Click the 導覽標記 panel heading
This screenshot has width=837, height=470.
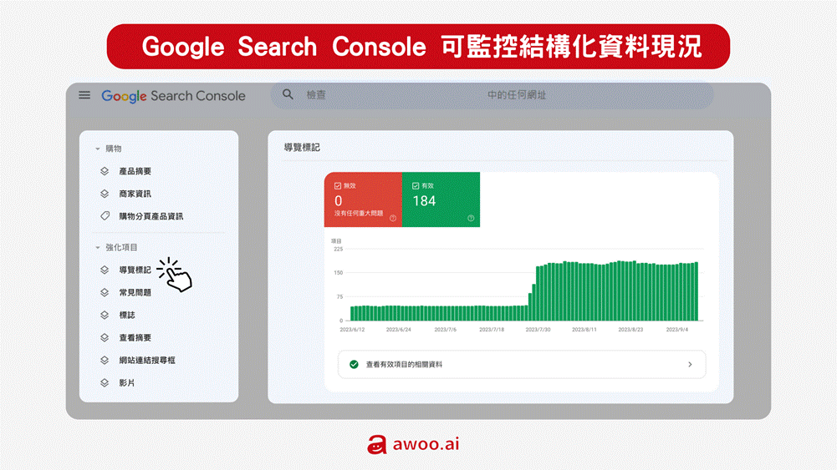tap(302, 148)
